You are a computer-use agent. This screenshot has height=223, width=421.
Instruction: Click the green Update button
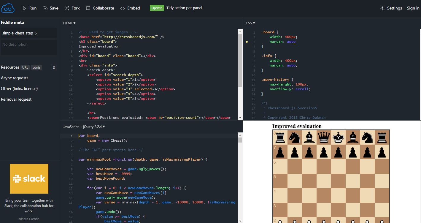(x=157, y=8)
